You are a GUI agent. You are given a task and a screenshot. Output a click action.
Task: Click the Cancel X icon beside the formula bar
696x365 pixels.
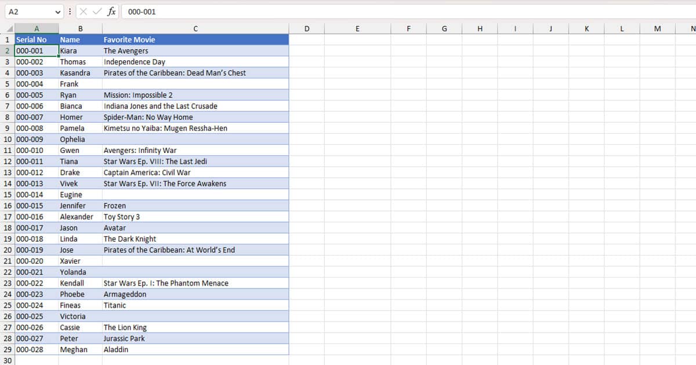pos(84,11)
